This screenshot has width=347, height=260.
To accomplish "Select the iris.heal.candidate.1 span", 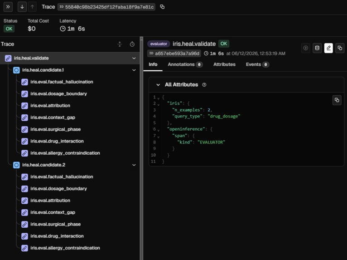I will (x=70, y=70).
